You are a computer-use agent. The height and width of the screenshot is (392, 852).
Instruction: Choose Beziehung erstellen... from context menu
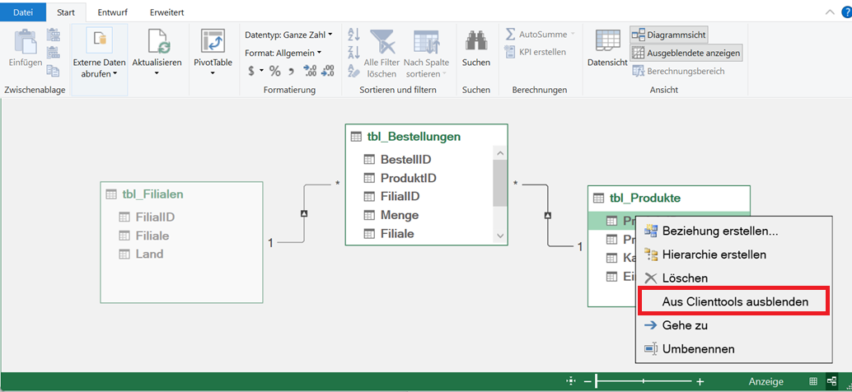coord(733,231)
